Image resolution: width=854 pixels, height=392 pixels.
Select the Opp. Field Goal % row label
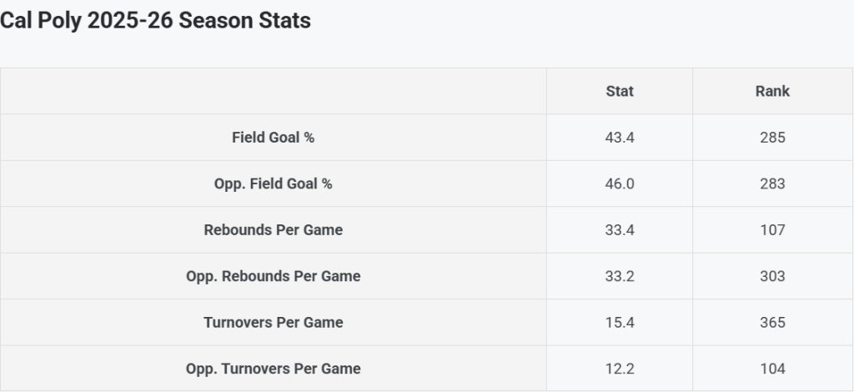pos(273,183)
